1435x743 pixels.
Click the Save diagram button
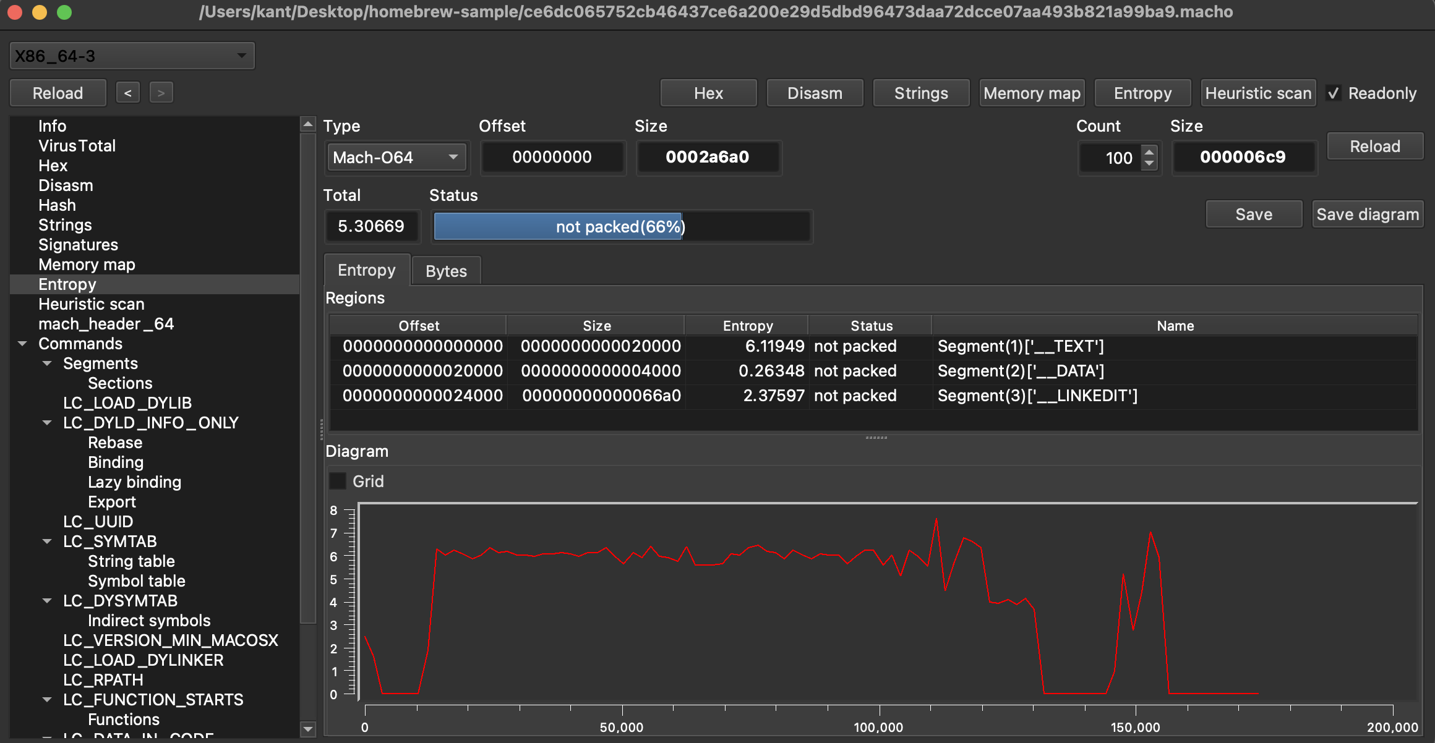(1368, 214)
